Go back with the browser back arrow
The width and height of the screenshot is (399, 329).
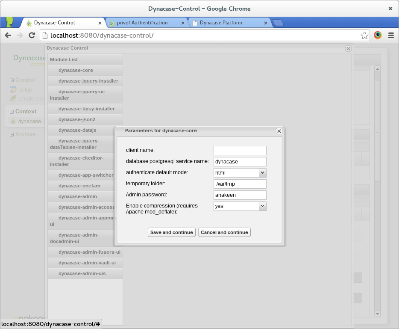pyautogui.click(x=8, y=35)
